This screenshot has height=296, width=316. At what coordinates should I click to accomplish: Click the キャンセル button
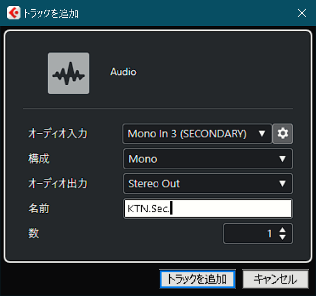(x=276, y=279)
